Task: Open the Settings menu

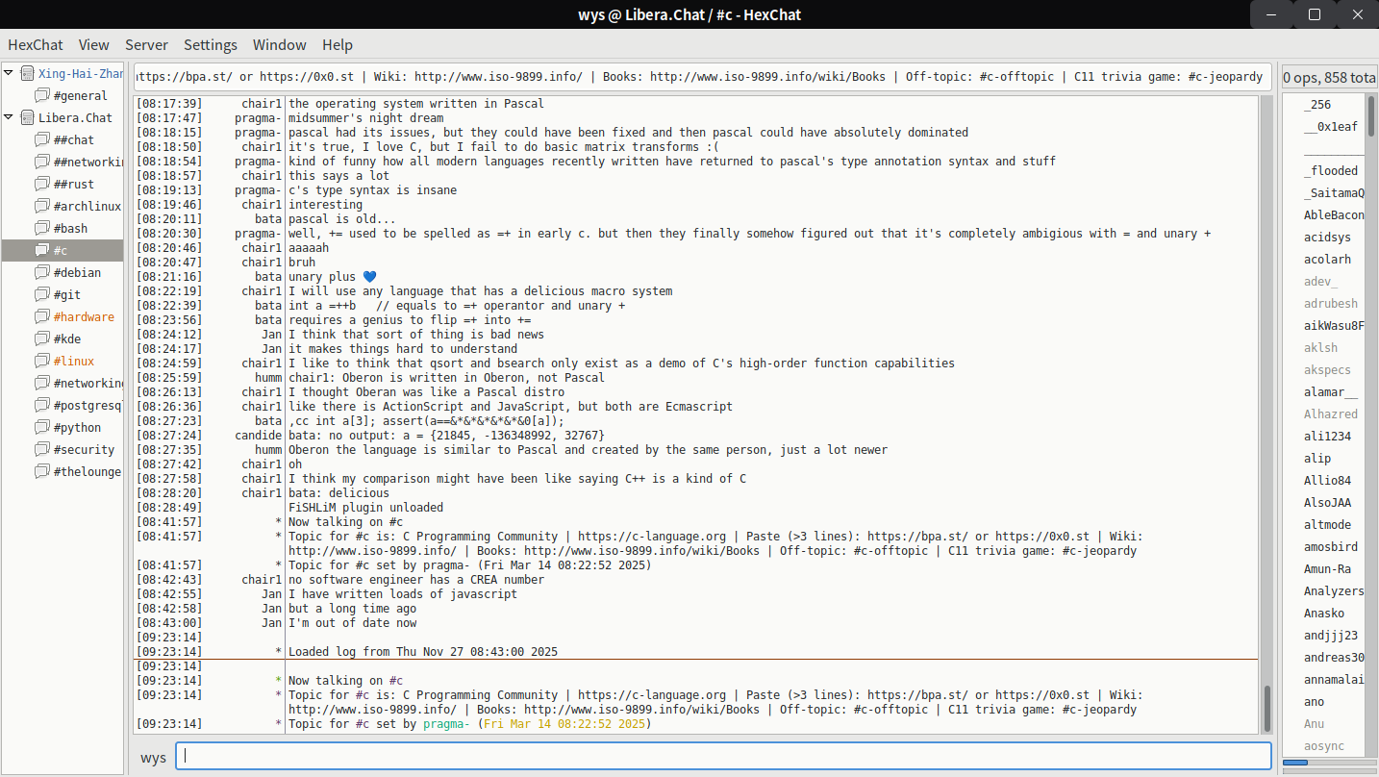Action: tap(211, 45)
